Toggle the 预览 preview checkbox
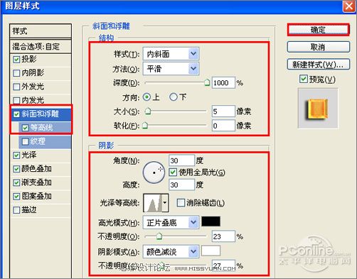The image size is (357, 279). [303, 79]
